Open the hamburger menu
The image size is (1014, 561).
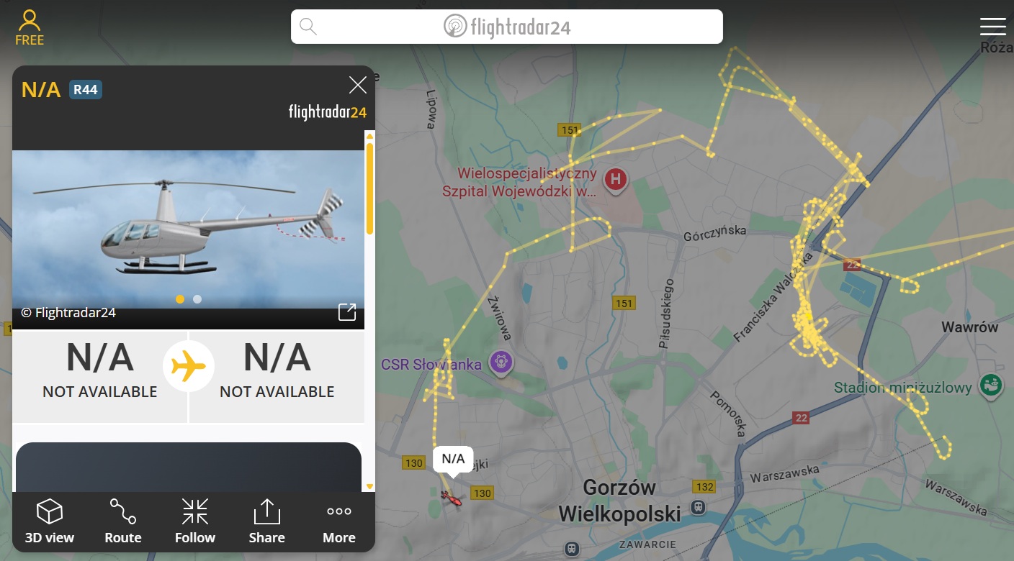tap(992, 27)
